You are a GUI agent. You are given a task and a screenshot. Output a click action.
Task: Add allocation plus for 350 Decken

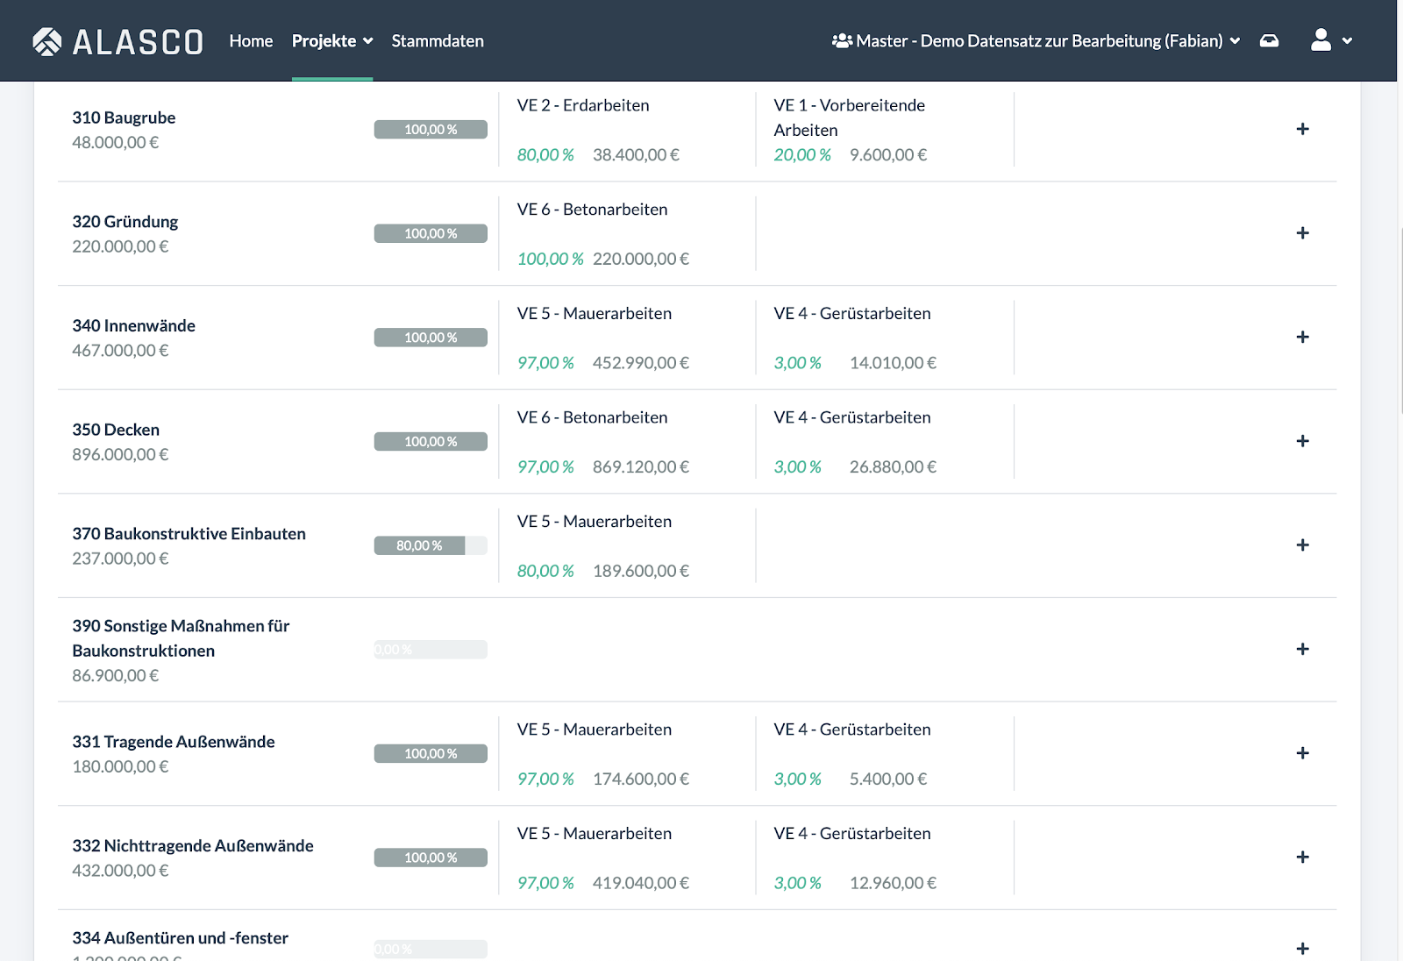pyautogui.click(x=1302, y=441)
